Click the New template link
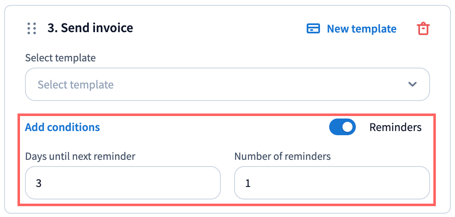This screenshot has height=217, width=455. [361, 29]
